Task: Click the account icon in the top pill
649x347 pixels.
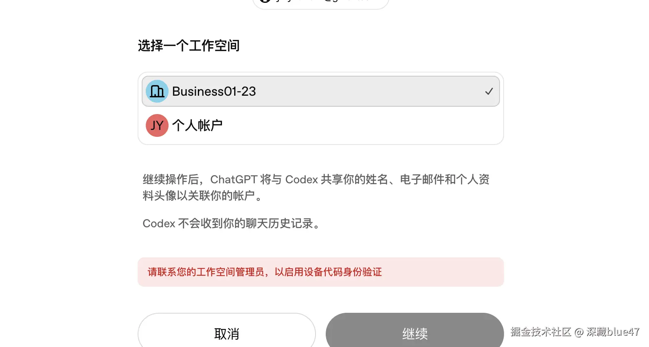Action: point(265,1)
